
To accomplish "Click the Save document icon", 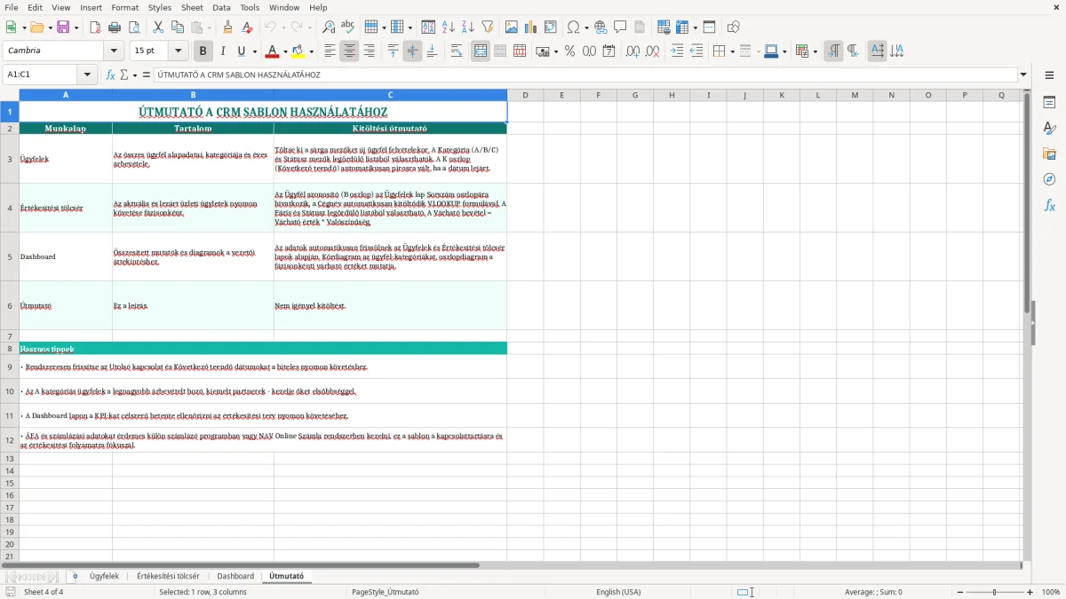I will click(x=63, y=28).
